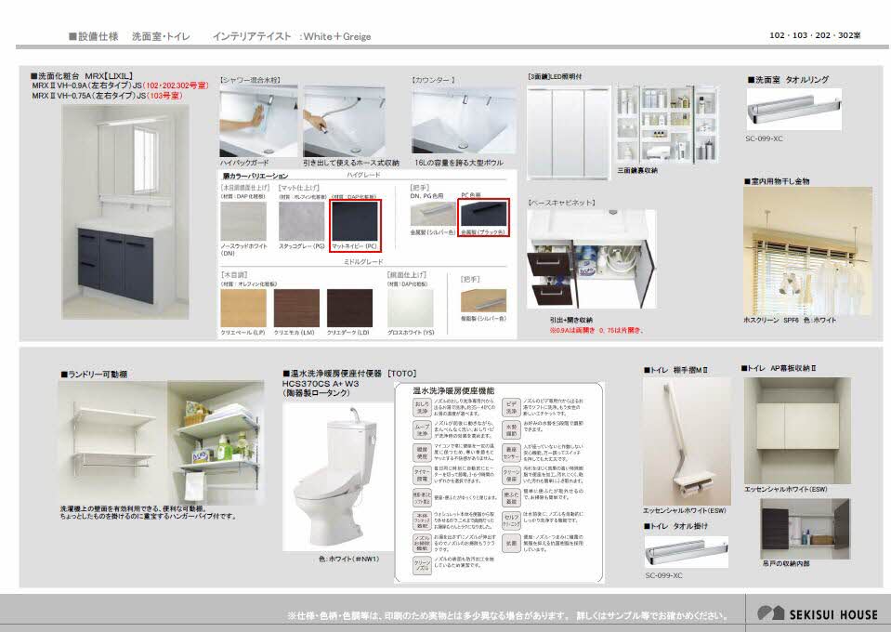The height and width of the screenshot is (632, 891).
Task: Click the 水勢調節 feature icon
Action: (510, 428)
